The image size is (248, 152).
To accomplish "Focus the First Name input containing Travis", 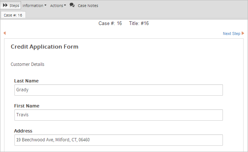I will pyautogui.click(x=118, y=115).
